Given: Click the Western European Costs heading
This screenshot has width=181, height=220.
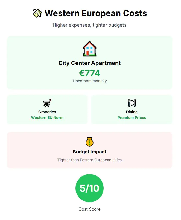Looking at the screenshot, I should [x=96, y=13].
